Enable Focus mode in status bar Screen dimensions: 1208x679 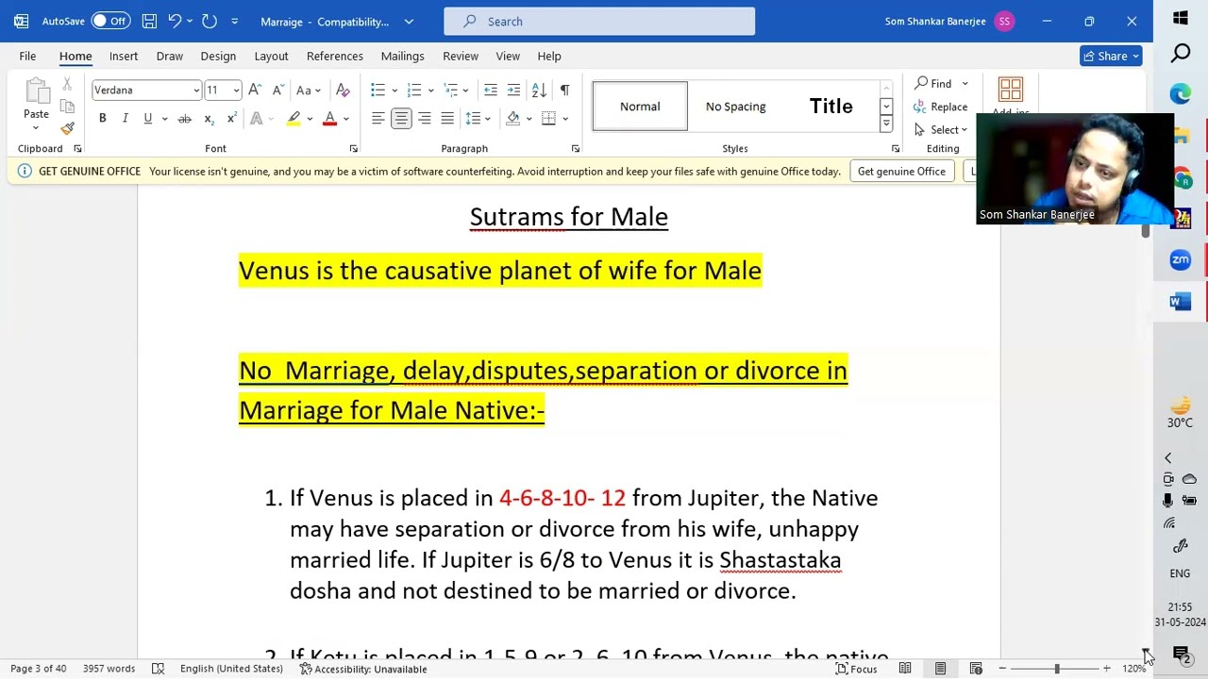click(856, 669)
